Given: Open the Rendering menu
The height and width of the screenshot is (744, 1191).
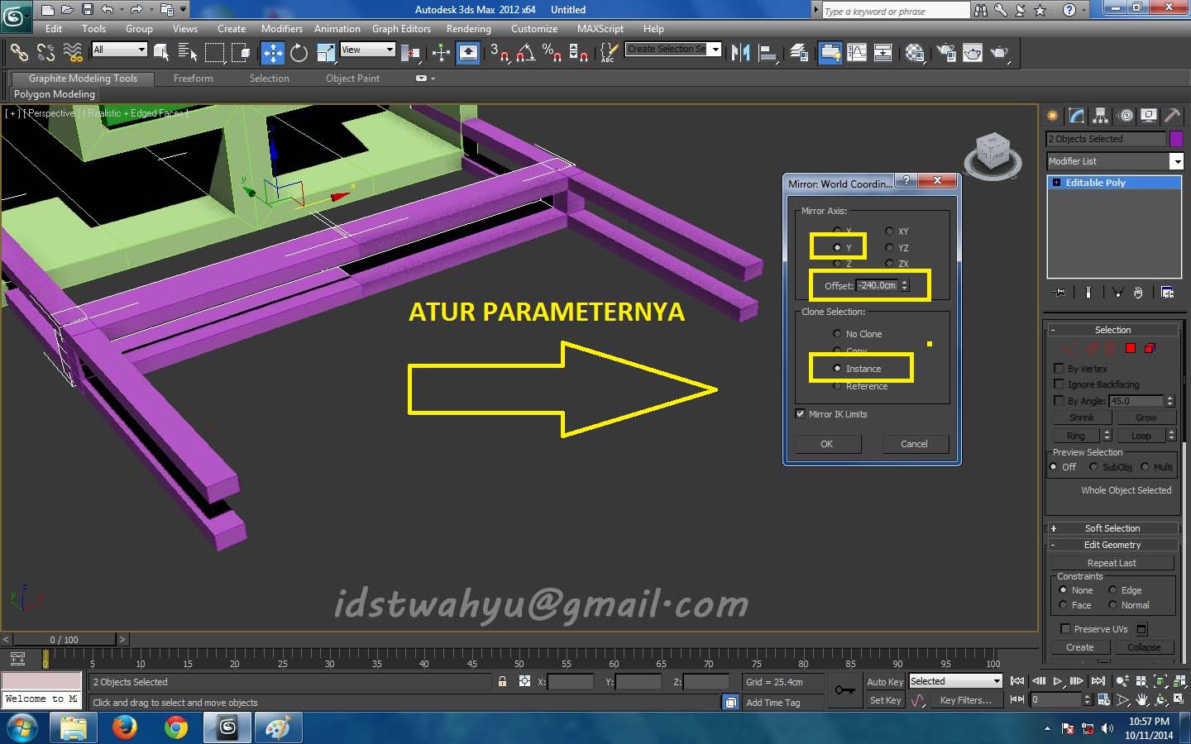Looking at the screenshot, I should (469, 29).
